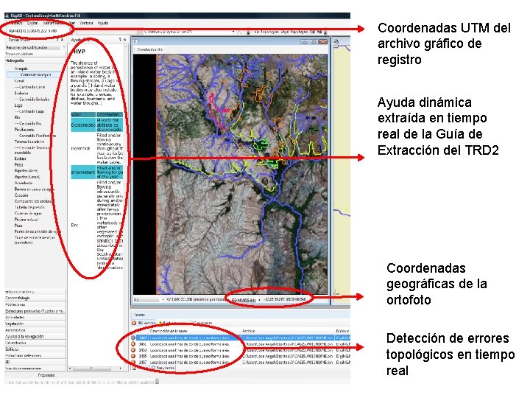
Task: Select Centroide Río item
Action: point(30,124)
